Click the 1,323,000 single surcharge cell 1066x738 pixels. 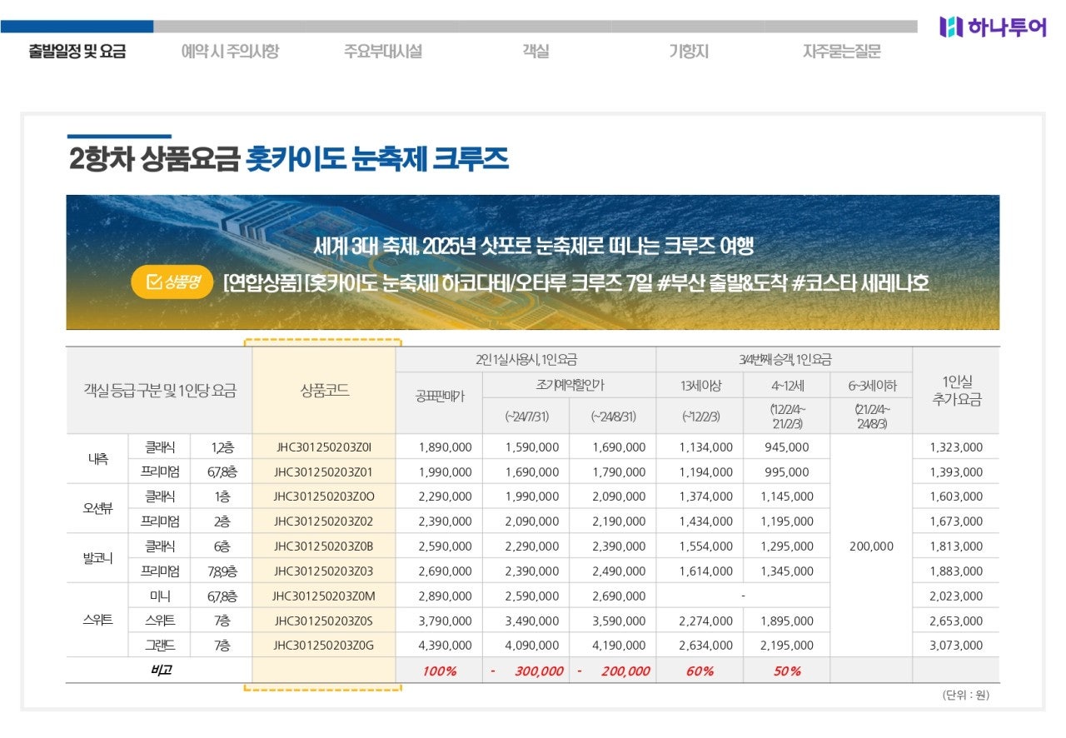point(956,447)
